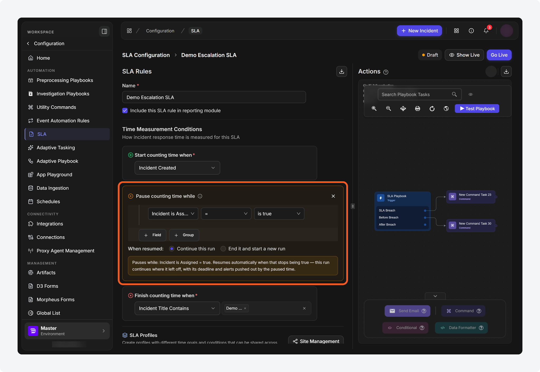Viewport: 540px width, 372px height.
Task: Toggle playbook task visibility eye icon
Action: (470, 94)
